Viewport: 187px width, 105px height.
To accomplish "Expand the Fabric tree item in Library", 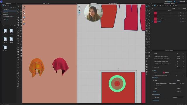I will click(x=4, y=15).
